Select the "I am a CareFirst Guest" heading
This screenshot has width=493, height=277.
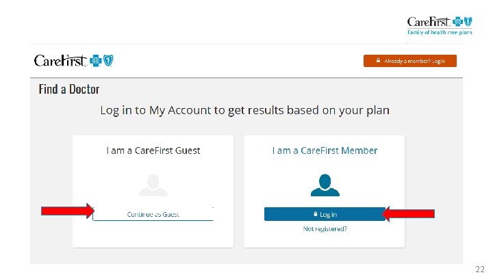(153, 150)
